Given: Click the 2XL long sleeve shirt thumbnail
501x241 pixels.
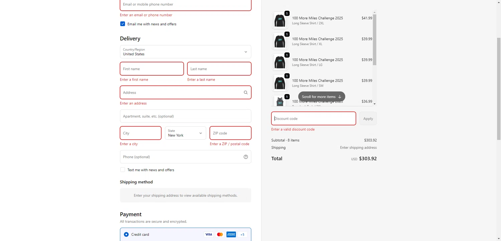Looking at the screenshot, I should 280,21.
